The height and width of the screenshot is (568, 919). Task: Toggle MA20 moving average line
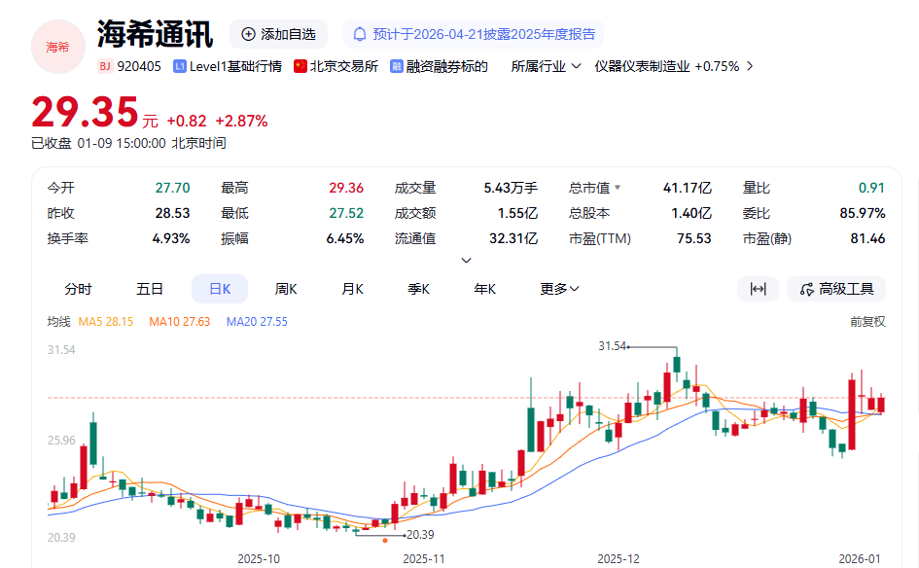pos(256,322)
